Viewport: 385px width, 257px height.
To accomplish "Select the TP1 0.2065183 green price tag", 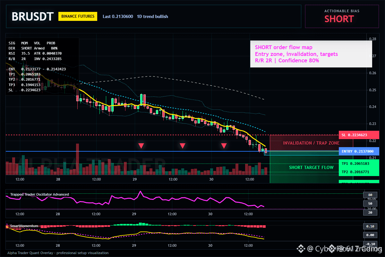I will (359, 164).
